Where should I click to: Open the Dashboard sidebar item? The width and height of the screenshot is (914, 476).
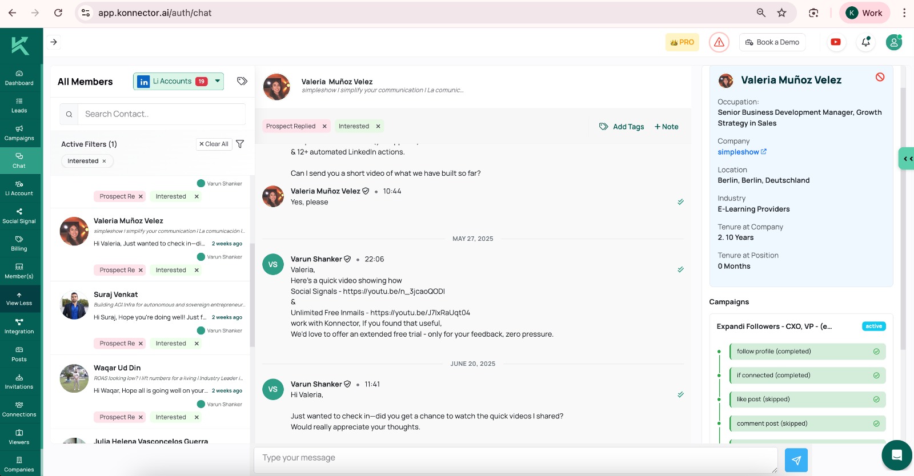(x=19, y=78)
